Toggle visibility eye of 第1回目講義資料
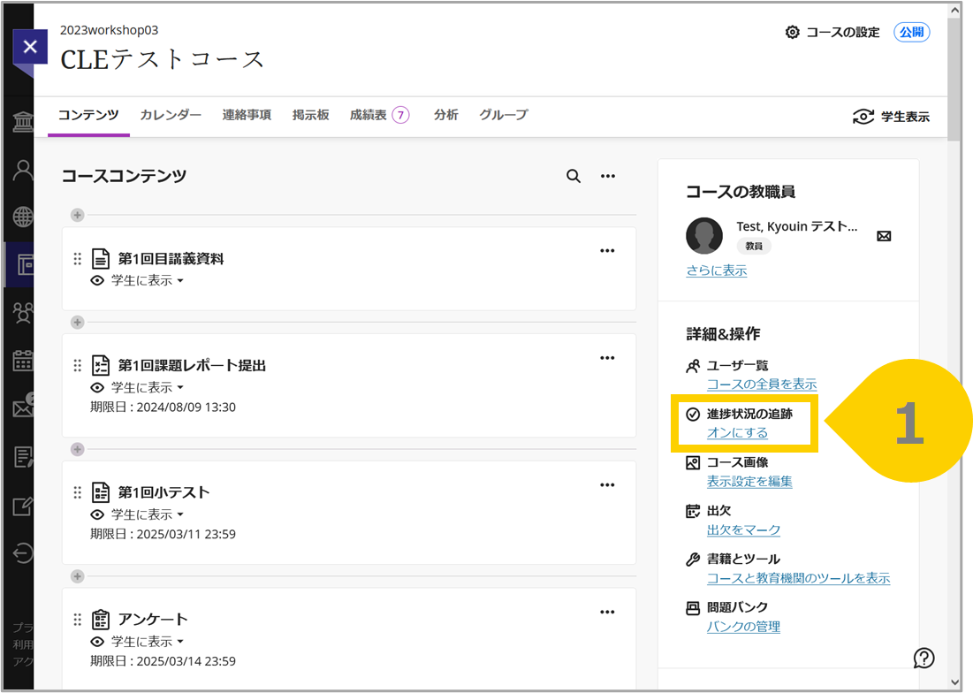 (97, 281)
